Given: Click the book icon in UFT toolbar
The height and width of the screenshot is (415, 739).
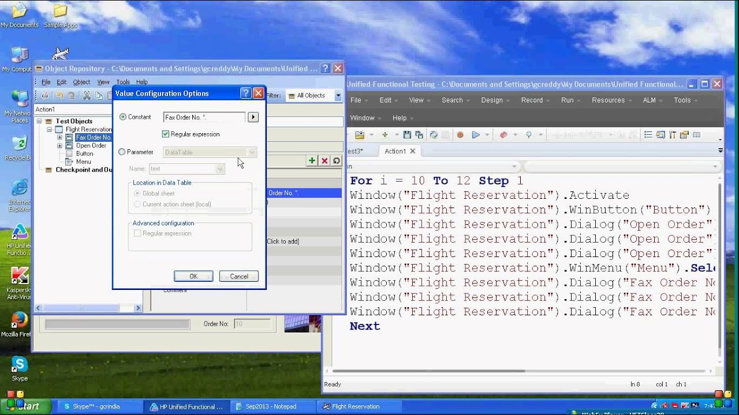Looking at the screenshot, I should 697,135.
